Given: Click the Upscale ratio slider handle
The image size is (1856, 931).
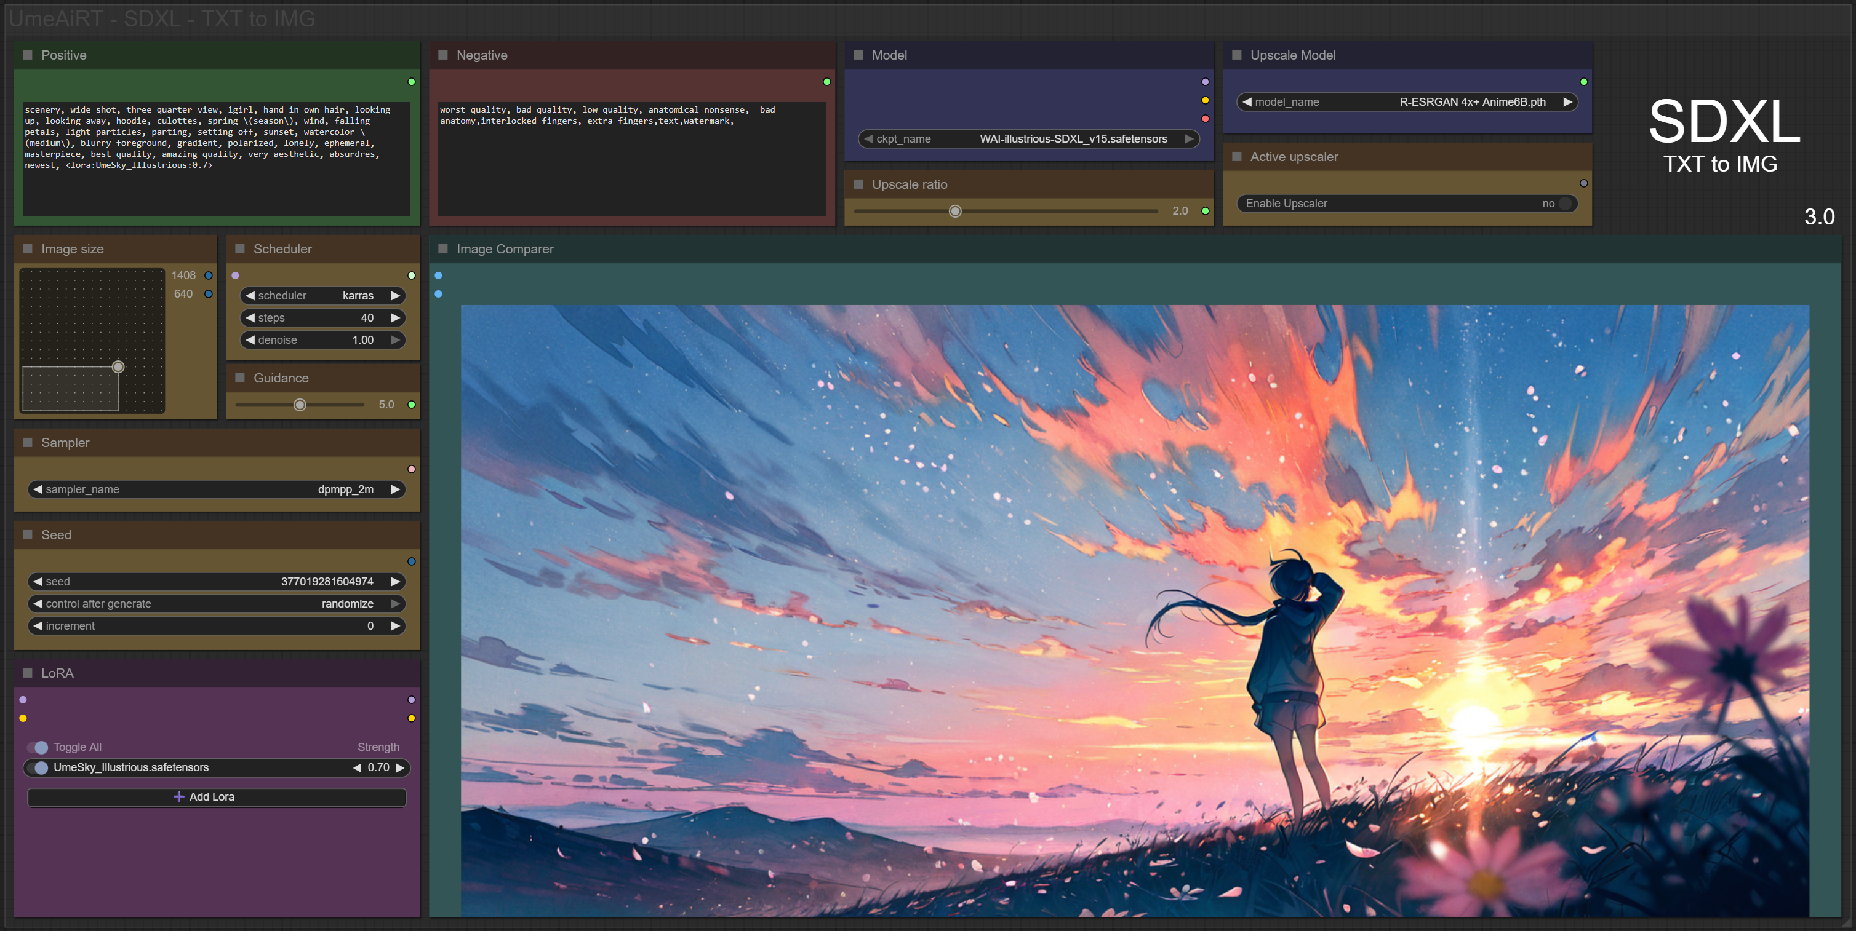Looking at the screenshot, I should click(954, 211).
